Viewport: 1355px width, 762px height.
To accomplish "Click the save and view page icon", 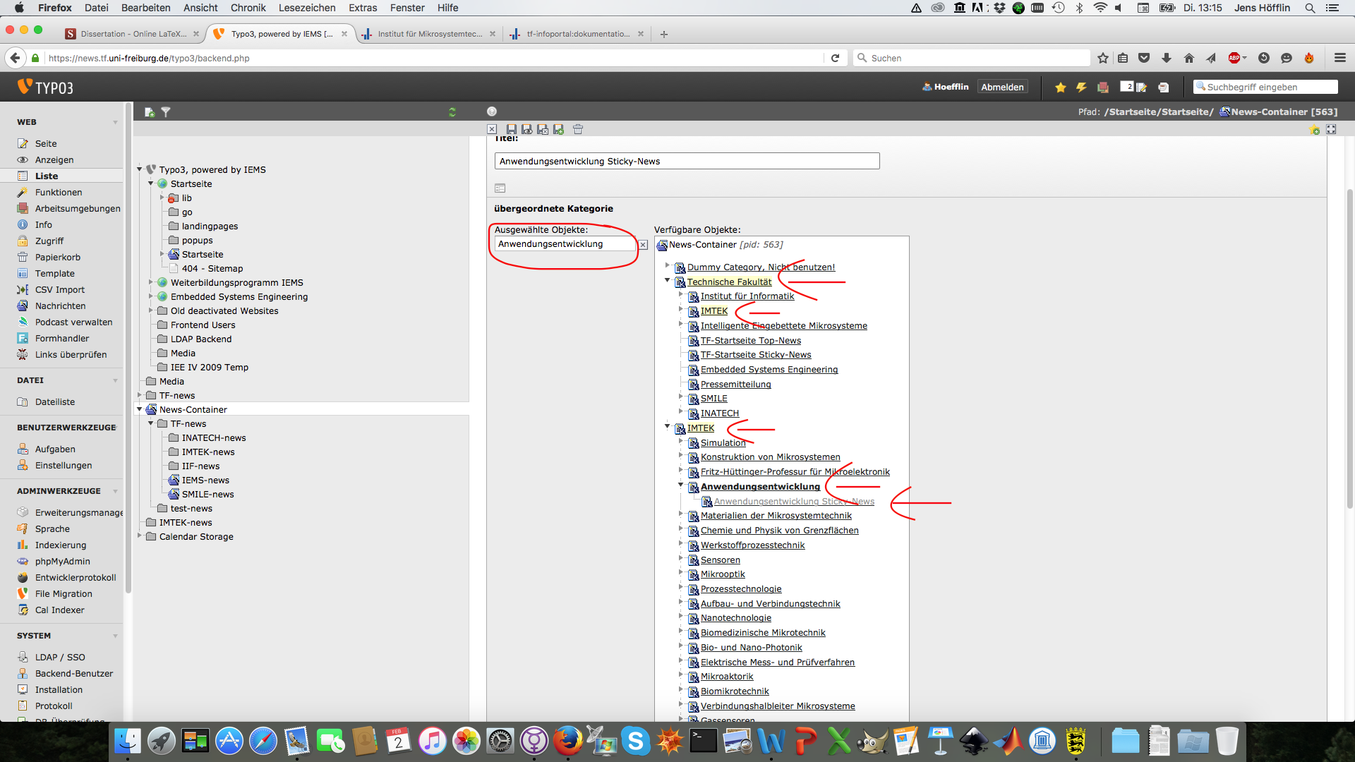I will [526, 129].
